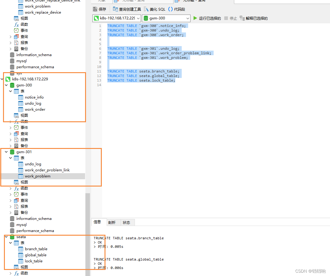Switch to the 信息 result tab
Image resolution: width=330 pixels, height=276 pixels.
pos(97,222)
